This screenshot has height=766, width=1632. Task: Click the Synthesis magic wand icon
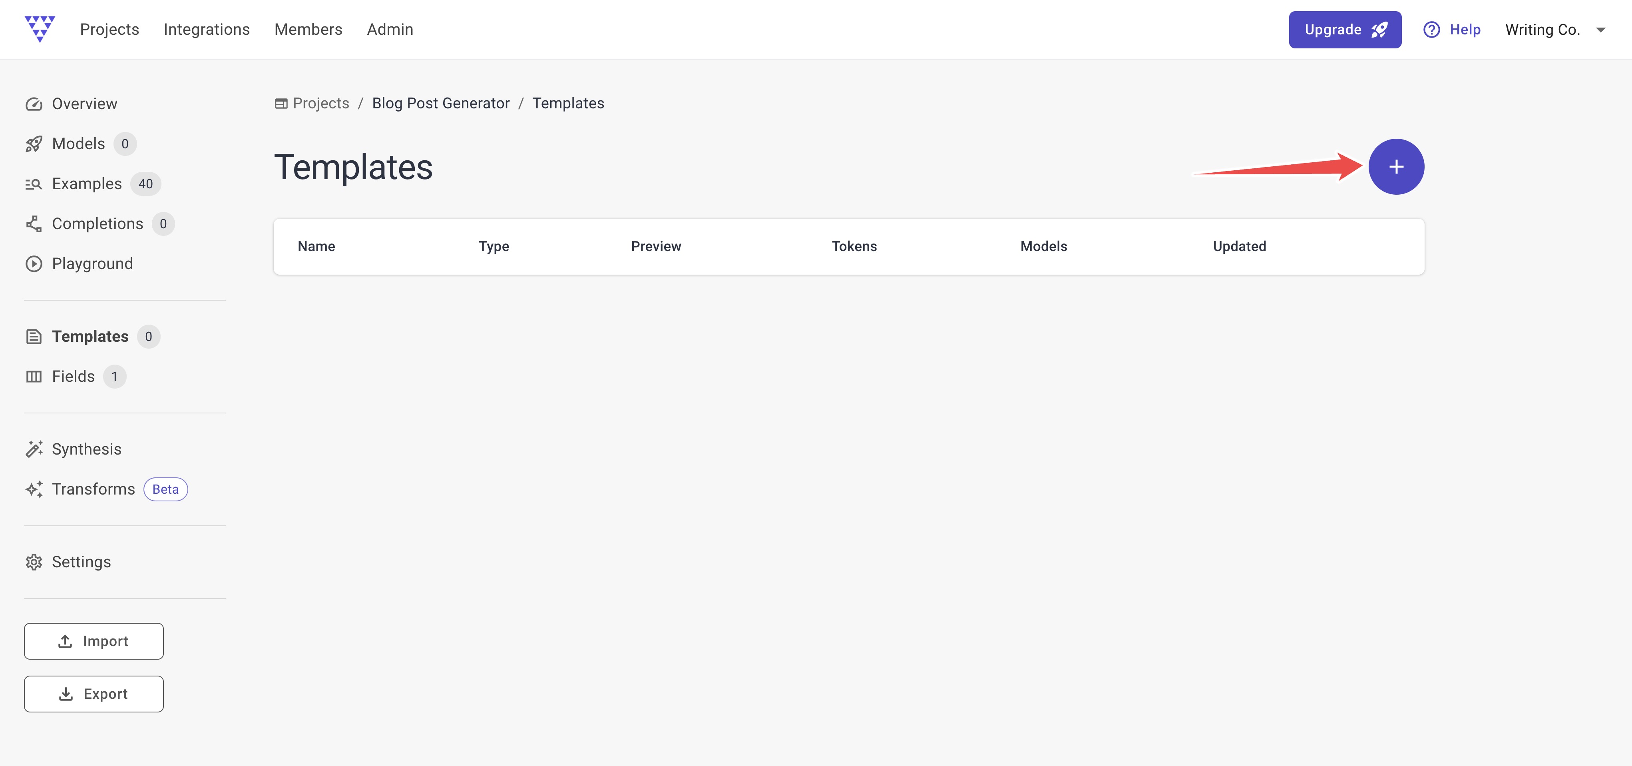pyautogui.click(x=34, y=449)
